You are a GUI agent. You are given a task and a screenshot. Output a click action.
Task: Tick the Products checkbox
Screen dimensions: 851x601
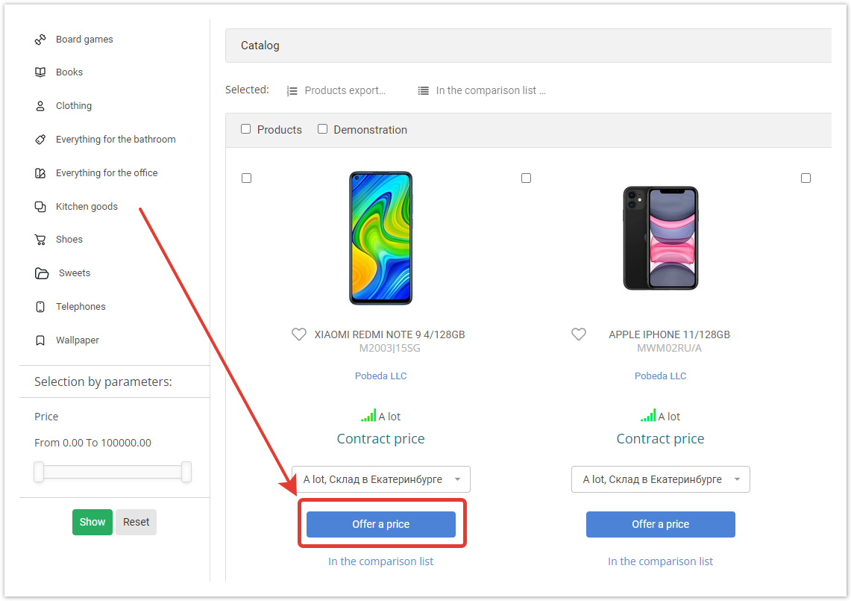pos(246,128)
